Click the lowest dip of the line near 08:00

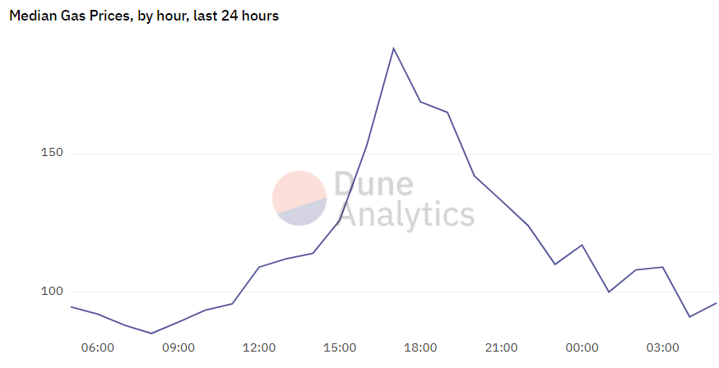tap(151, 333)
